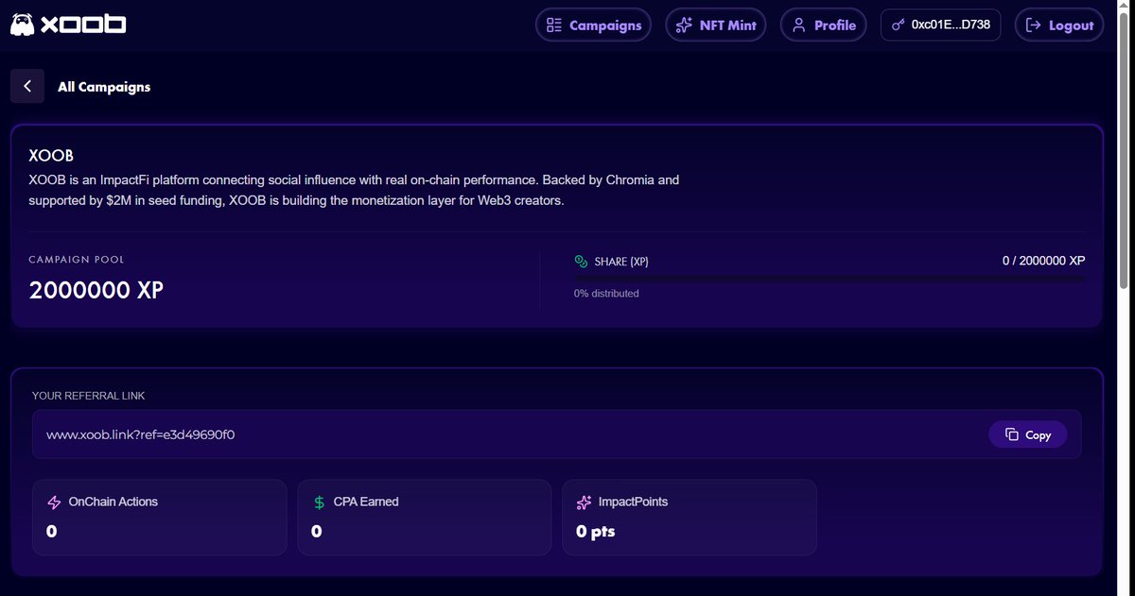This screenshot has width=1135, height=596.
Task: Click the XOOB campaign title
Action: point(52,155)
